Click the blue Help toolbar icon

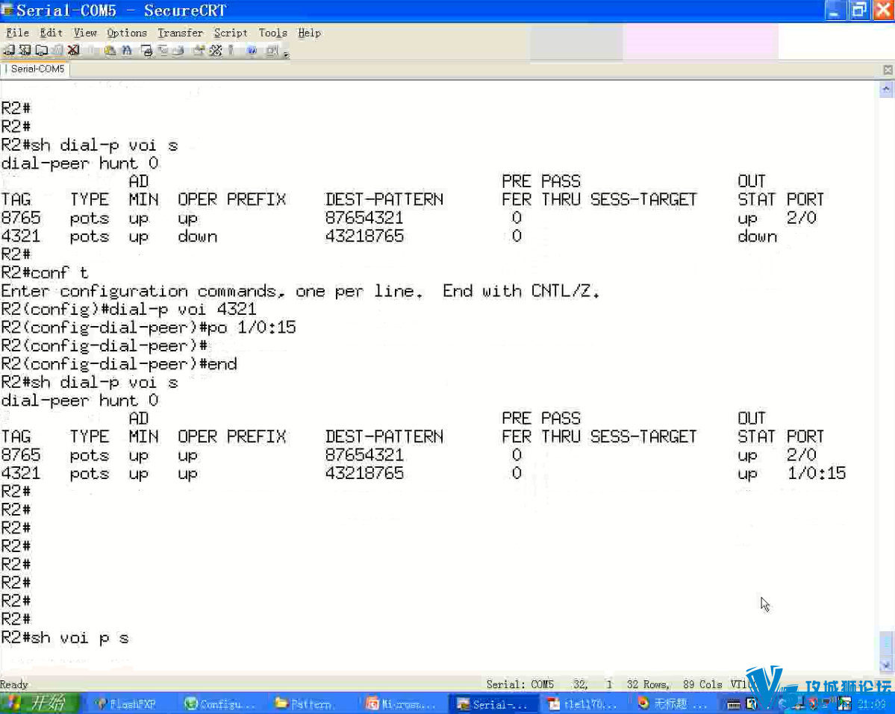252,50
